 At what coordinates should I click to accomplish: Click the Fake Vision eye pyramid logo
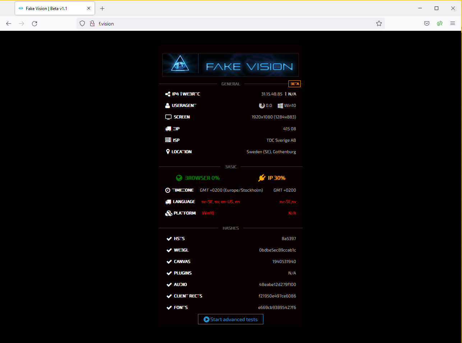(x=180, y=64)
